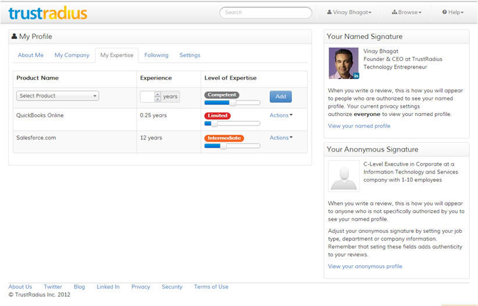Open the Security footer link

pos(172,286)
